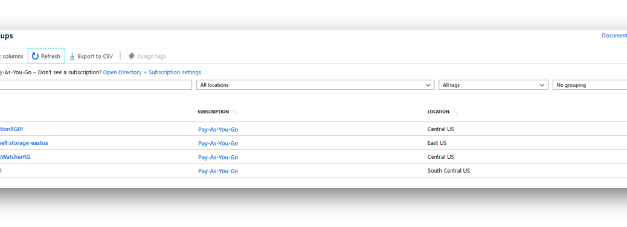The image size is (627, 227).
Task: Open Directory + Subscription settings link
Action: point(152,72)
